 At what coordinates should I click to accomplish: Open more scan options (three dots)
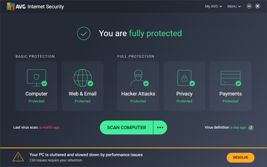pyautogui.click(x=160, y=127)
